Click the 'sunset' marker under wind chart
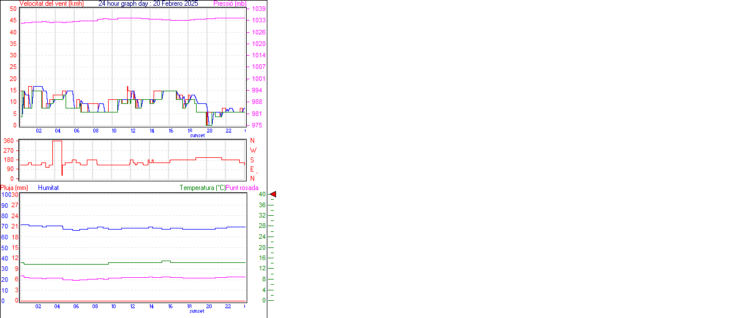This screenshot has width=736, height=318. point(197,135)
